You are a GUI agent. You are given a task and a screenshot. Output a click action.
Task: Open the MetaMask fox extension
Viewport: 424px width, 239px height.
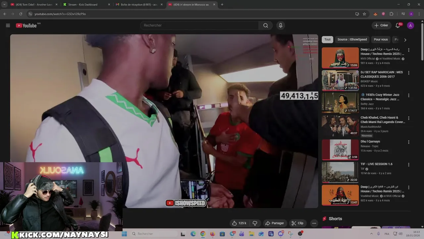click(375, 14)
